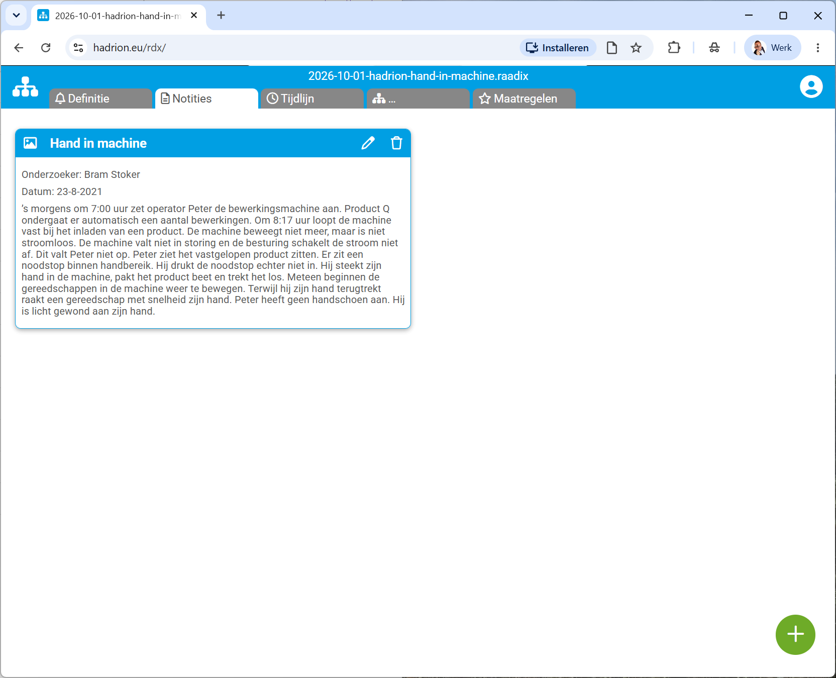
Task: Expand the tab search dropdown arrow
Action: pyautogui.click(x=16, y=16)
